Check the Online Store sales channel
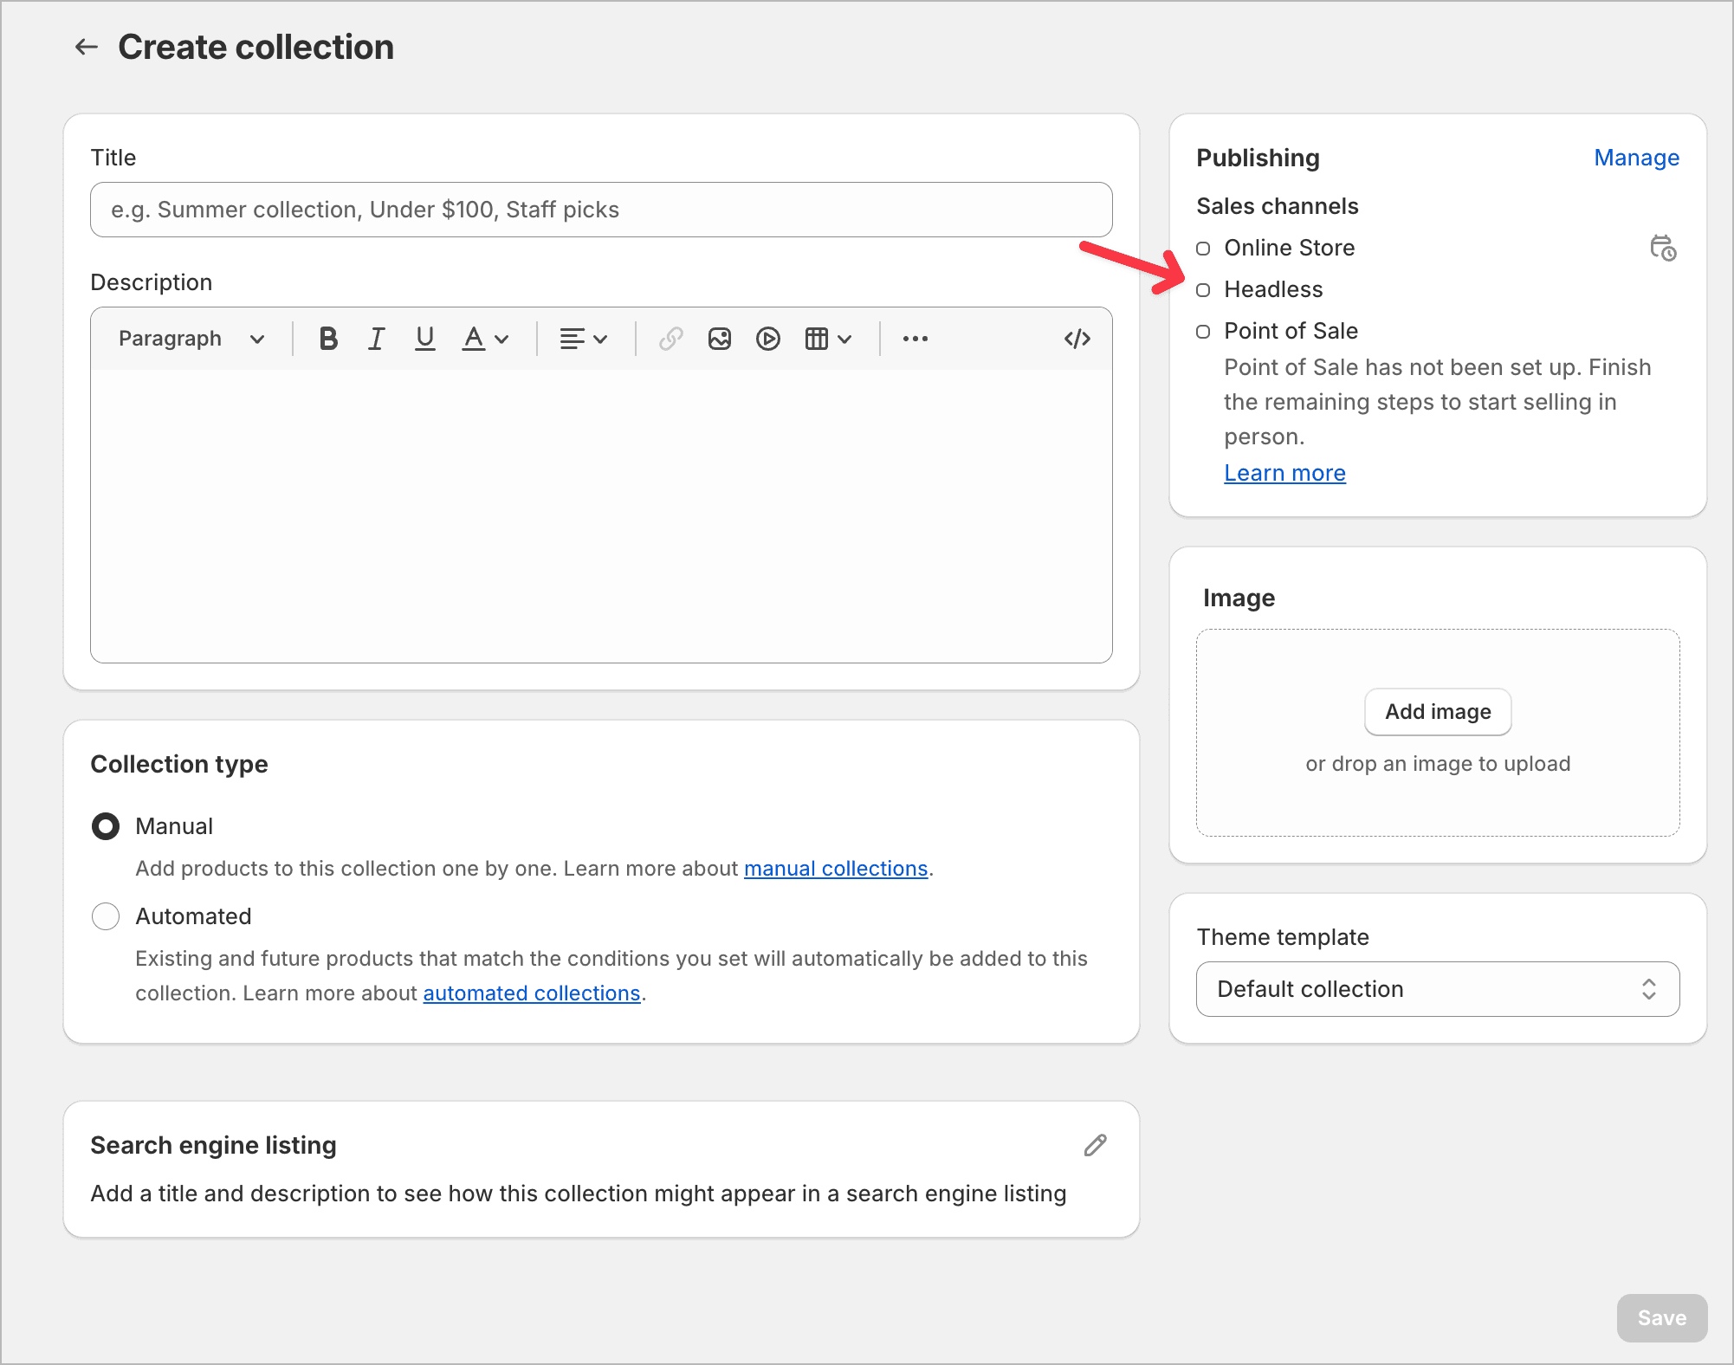 point(1203,249)
